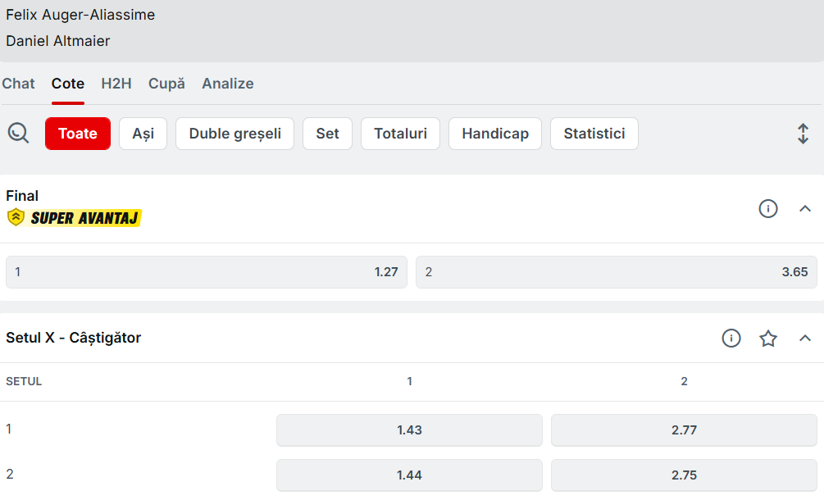Viewport: 824px width, 500px height.
Task: Click the expand/collapse all markets arrows icon
Action: click(x=803, y=134)
